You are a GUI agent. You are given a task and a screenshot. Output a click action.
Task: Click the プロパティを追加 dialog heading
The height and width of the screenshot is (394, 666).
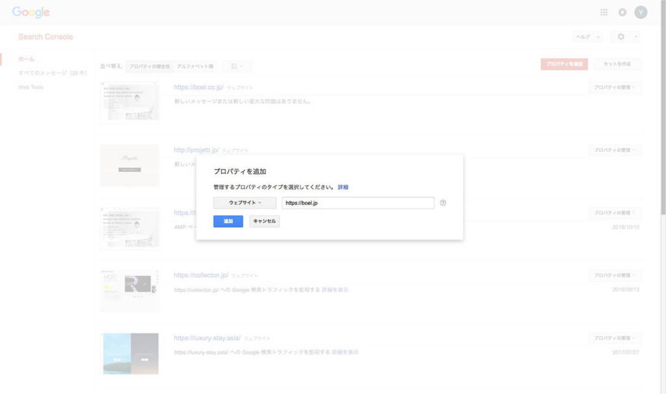(239, 172)
